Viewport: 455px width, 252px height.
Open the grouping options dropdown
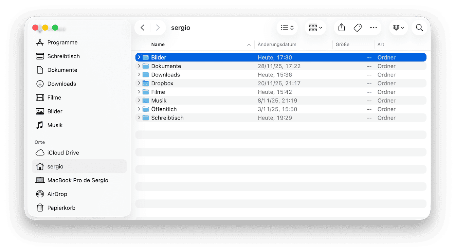click(315, 28)
